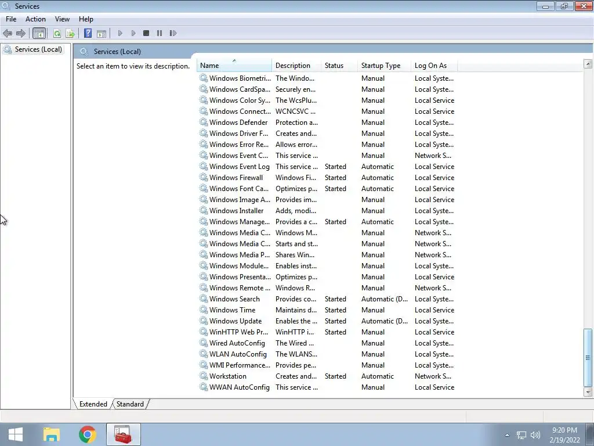
Task: Sort by the Name column header
Action: pyautogui.click(x=234, y=65)
